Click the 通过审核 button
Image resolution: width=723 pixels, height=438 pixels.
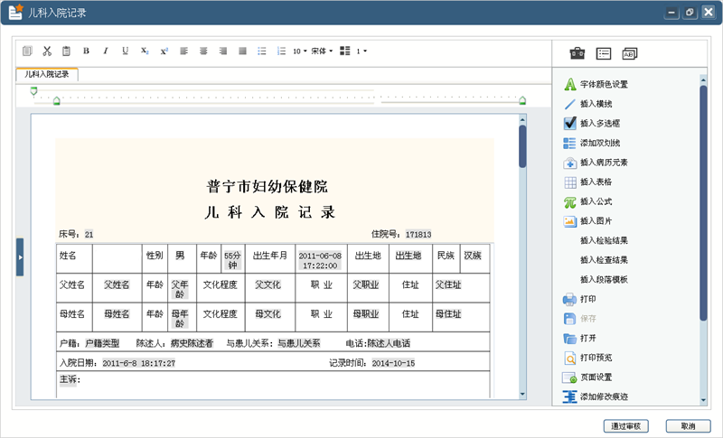tap(625, 426)
